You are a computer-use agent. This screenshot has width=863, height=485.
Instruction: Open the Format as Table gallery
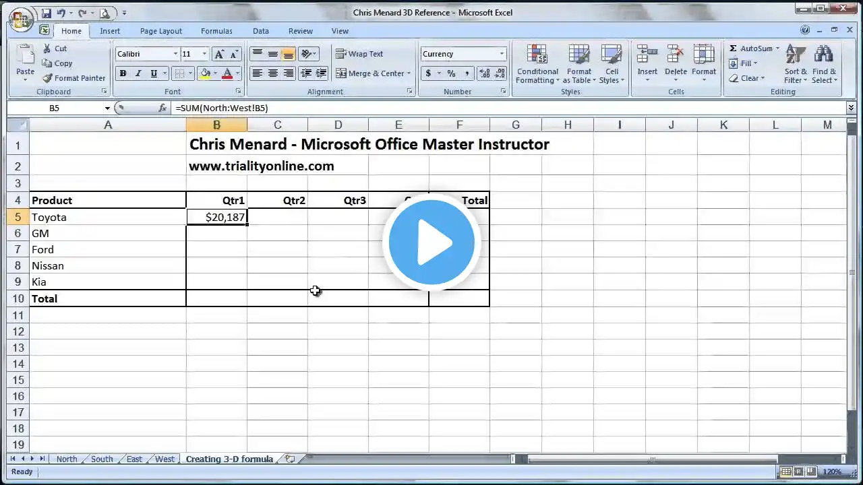click(579, 64)
